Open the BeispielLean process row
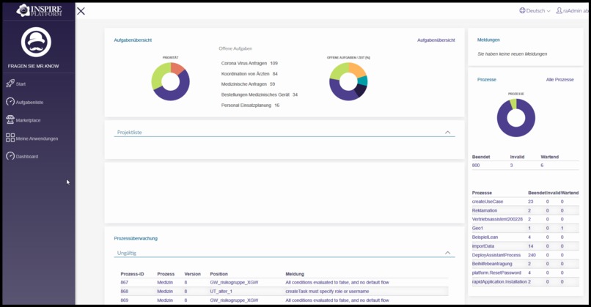The image size is (591, 307). (525, 237)
